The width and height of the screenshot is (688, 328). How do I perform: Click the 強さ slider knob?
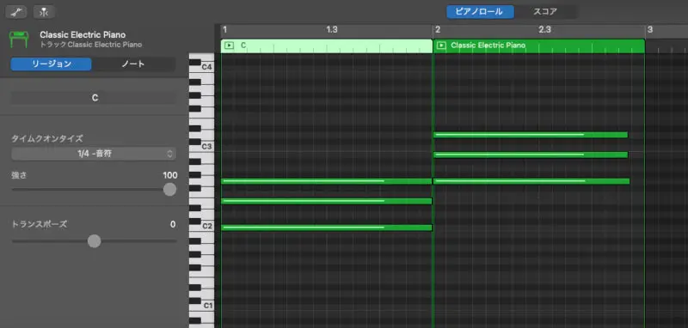169,190
